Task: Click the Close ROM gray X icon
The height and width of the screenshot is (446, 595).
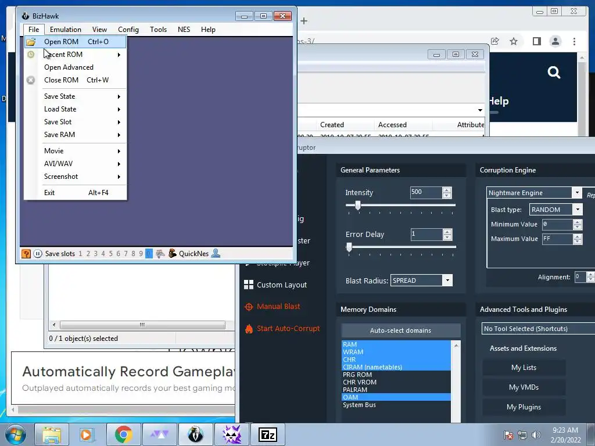Action: 31,80
